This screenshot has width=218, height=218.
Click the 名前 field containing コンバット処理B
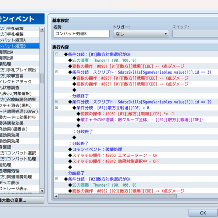pyautogui.click(x=81, y=34)
